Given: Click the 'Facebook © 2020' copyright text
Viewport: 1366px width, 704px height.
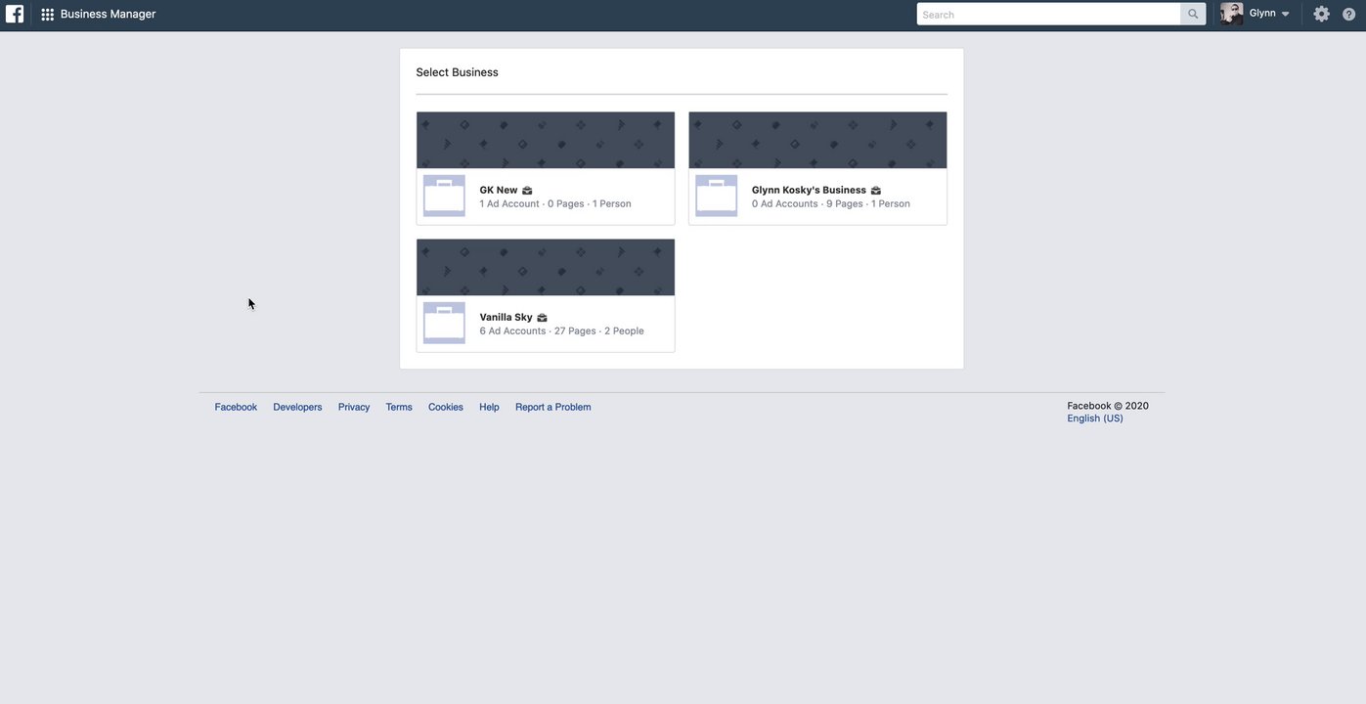Looking at the screenshot, I should pyautogui.click(x=1108, y=406).
